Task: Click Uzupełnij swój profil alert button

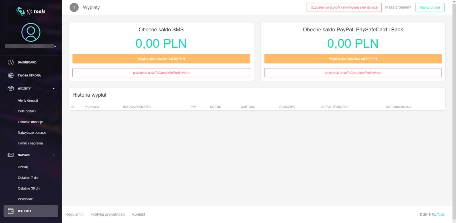Action: click(344, 7)
